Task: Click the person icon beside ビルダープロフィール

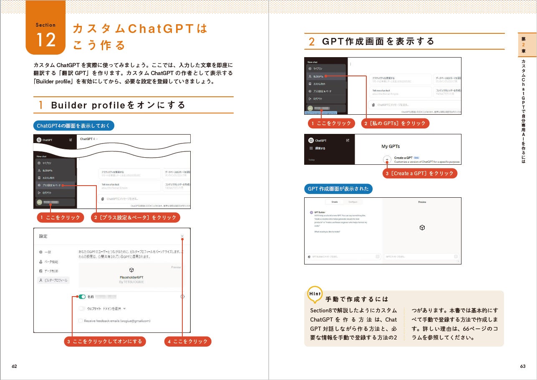Action: [41, 279]
